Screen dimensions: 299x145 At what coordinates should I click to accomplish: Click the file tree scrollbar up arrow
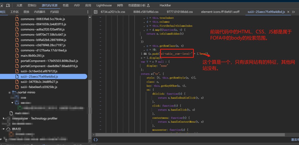click(x=90, y=17)
